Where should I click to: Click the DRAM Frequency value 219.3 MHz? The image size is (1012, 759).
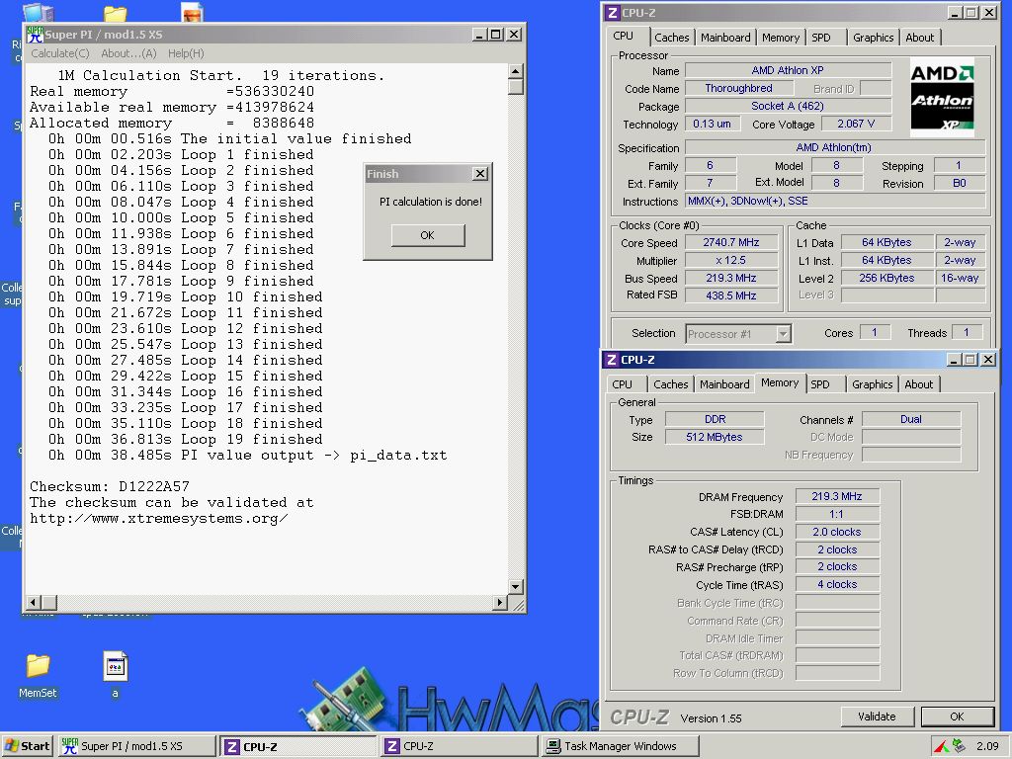pos(836,496)
